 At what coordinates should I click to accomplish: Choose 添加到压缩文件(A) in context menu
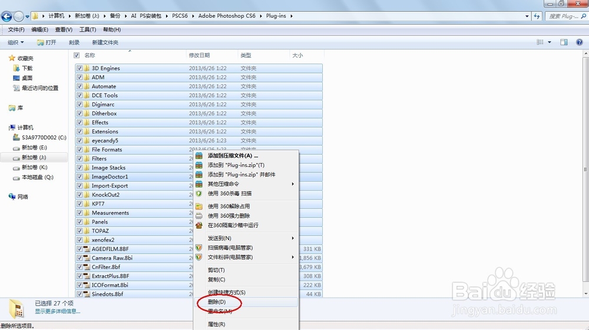tap(233, 156)
